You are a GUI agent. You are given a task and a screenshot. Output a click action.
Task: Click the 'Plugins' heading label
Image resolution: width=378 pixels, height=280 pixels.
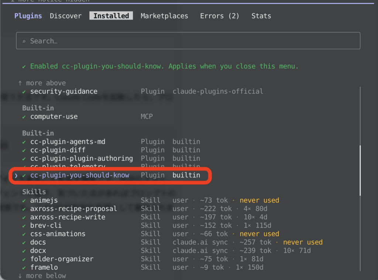pyautogui.click(x=28, y=16)
